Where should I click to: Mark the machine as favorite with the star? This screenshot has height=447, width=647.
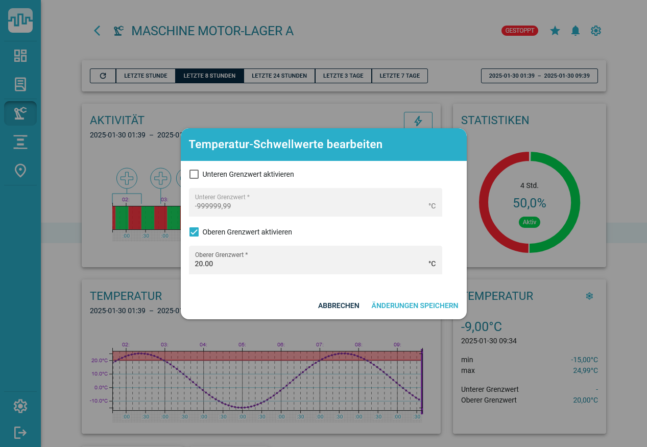click(x=555, y=31)
